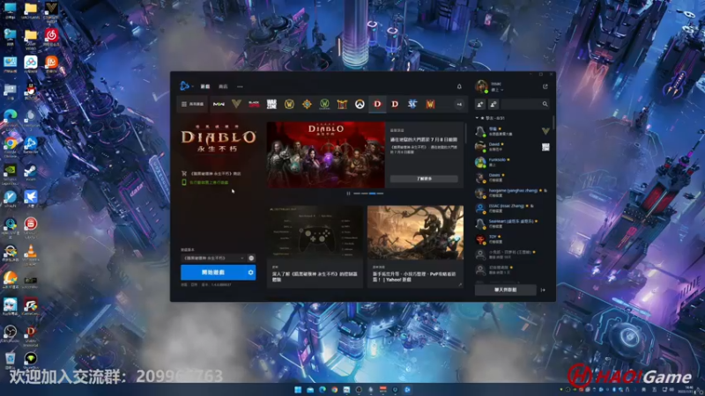
Task: Pause the banner carousel
Action: tap(348, 194)
